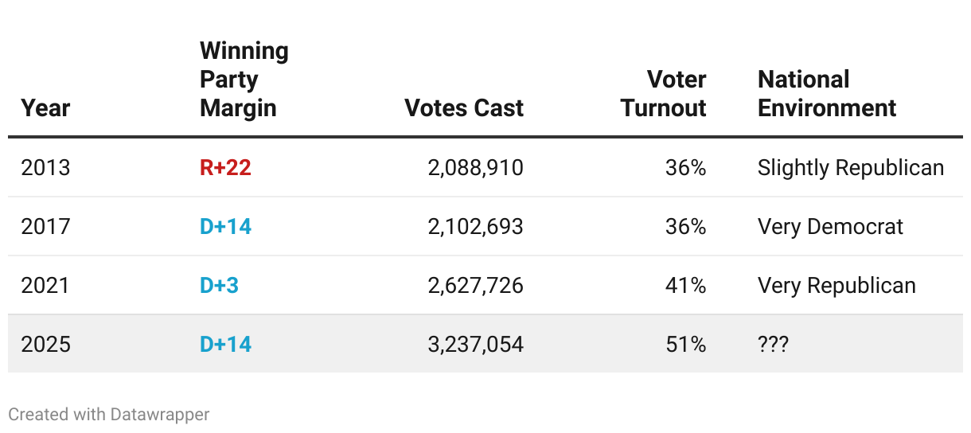
Task: Select the D+3 margin value
Action: pyautogui.click(x=219, y=286)
